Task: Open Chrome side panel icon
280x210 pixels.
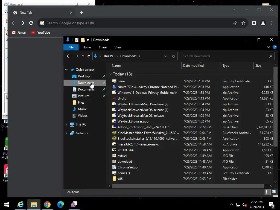Action: coord(254,23)
